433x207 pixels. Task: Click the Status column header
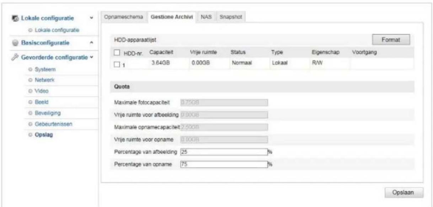point(237,52)
